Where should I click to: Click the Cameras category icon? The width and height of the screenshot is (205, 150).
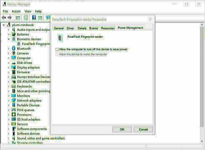(14, 53)
